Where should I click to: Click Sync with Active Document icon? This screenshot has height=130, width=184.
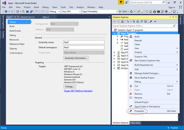(134, 22)
